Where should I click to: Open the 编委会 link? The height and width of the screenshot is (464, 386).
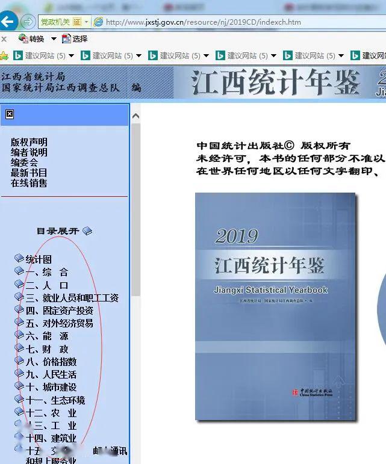[24, 162]
